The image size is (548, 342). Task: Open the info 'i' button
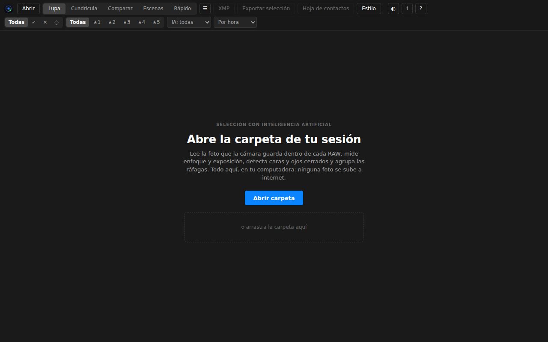pyautogui.click(x=407, y=9)
